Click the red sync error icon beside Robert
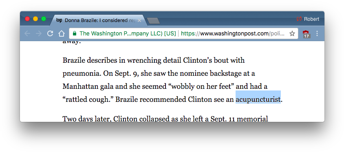The height and width of the screenshot is (152, 344). 299,19
